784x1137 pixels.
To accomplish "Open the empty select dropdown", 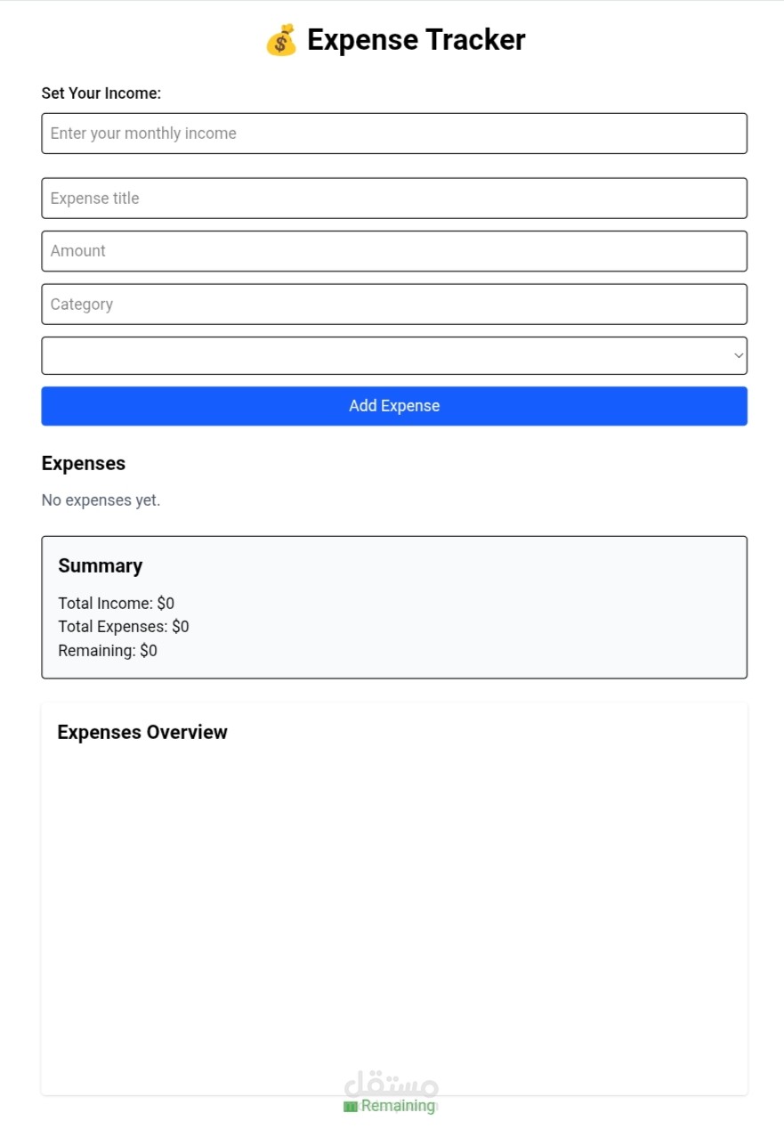I will [394, 356].
